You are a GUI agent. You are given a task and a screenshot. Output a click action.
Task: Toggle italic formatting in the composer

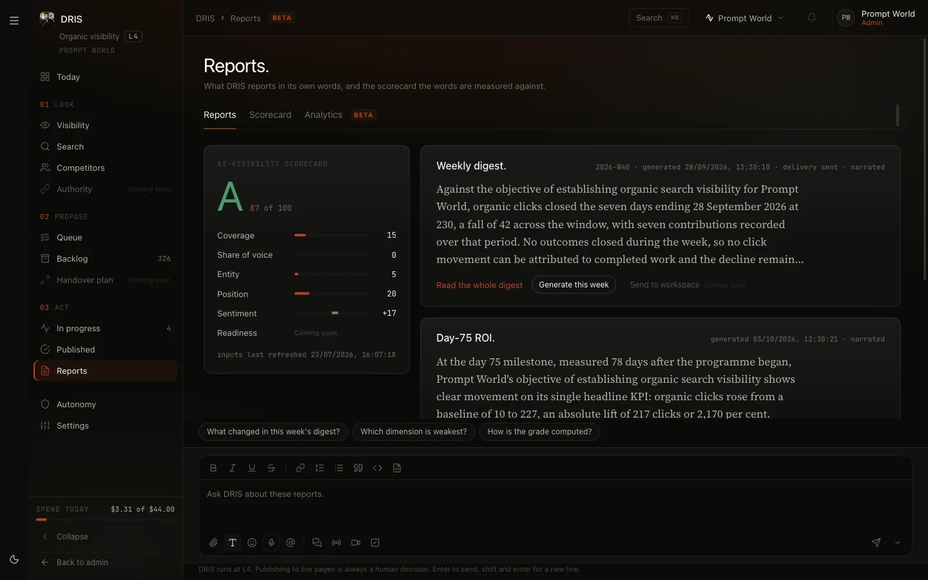[x=233, y=468]
